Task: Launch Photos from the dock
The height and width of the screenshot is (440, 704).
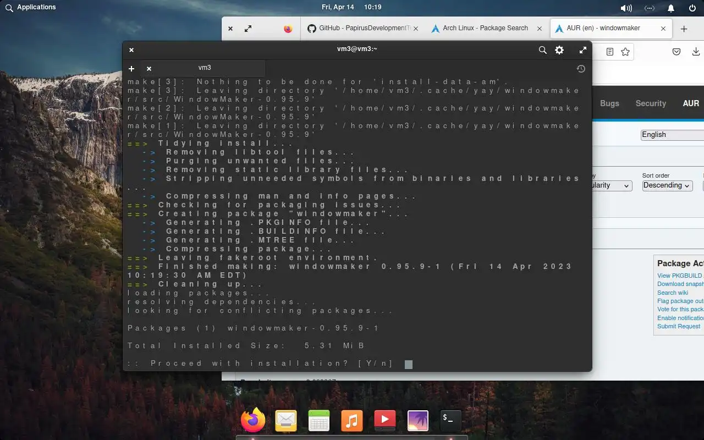Action: [418, 421]
